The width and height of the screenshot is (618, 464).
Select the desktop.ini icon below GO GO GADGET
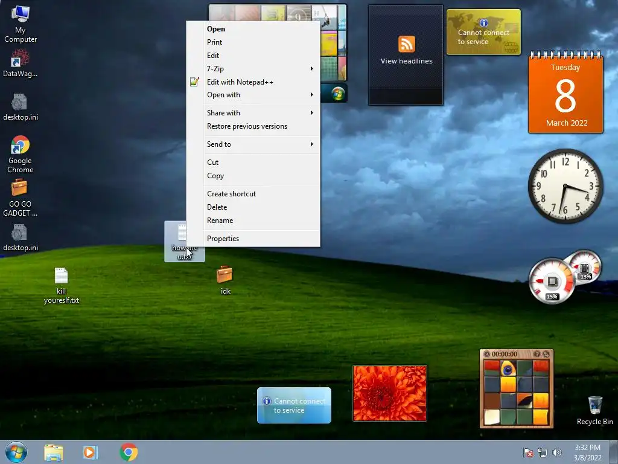[x=20, y=237]
